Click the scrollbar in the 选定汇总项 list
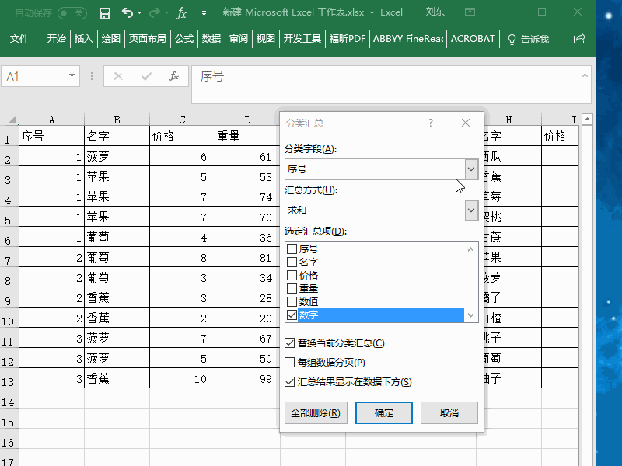 point(471,280)
